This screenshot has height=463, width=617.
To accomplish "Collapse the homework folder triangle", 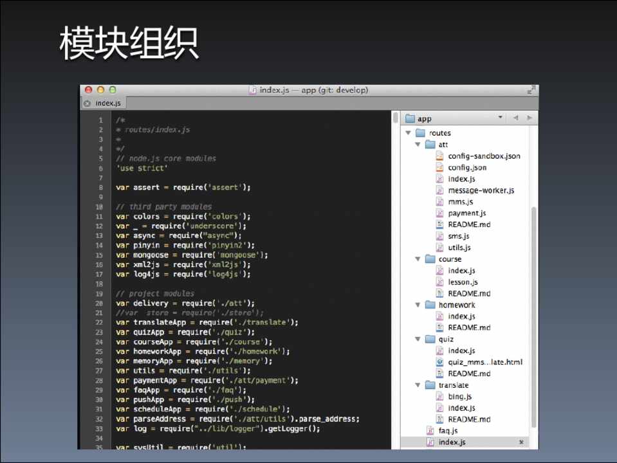I will pyautogui.click(x=418, y=305).
